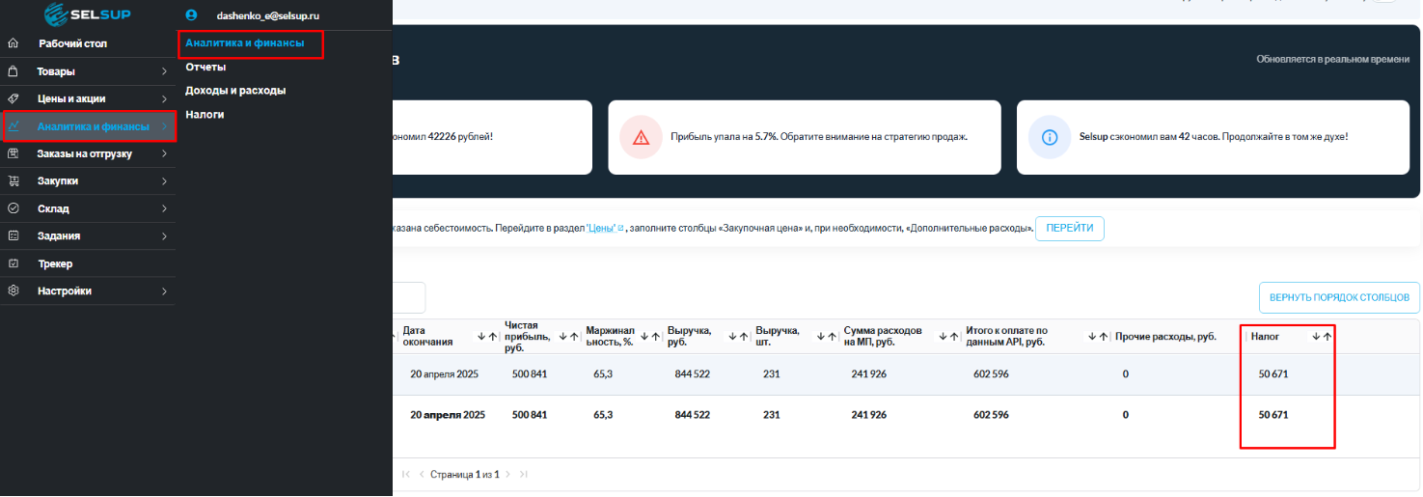This screenshot has width=1423, height=497.
Task: Click the cart icon next to Закупки
Action: point(13,180)
